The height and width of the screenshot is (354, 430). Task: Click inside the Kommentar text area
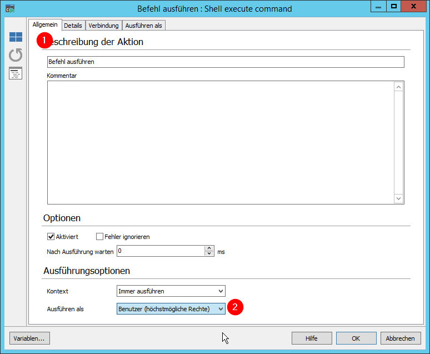(220, 142)
